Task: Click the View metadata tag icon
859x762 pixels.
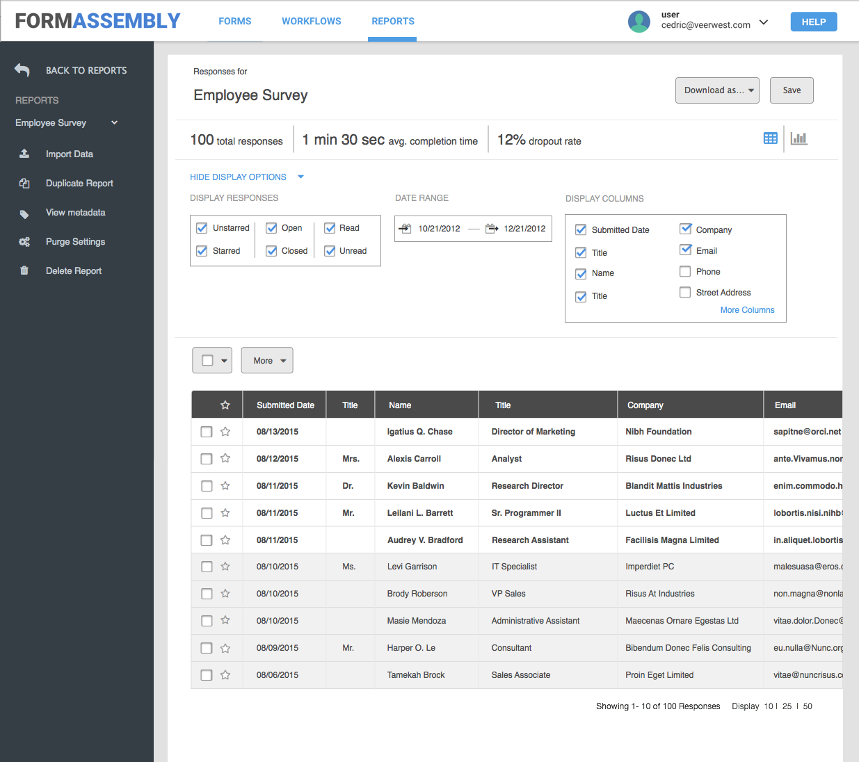Action: (24, 213)
